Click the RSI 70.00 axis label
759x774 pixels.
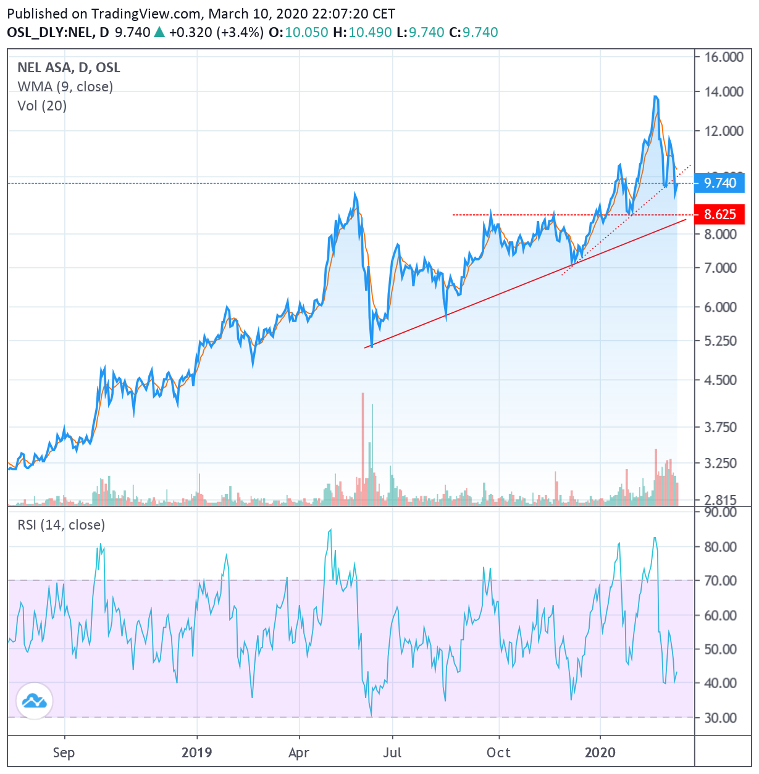pyautogui.click(x=721, y=580)
